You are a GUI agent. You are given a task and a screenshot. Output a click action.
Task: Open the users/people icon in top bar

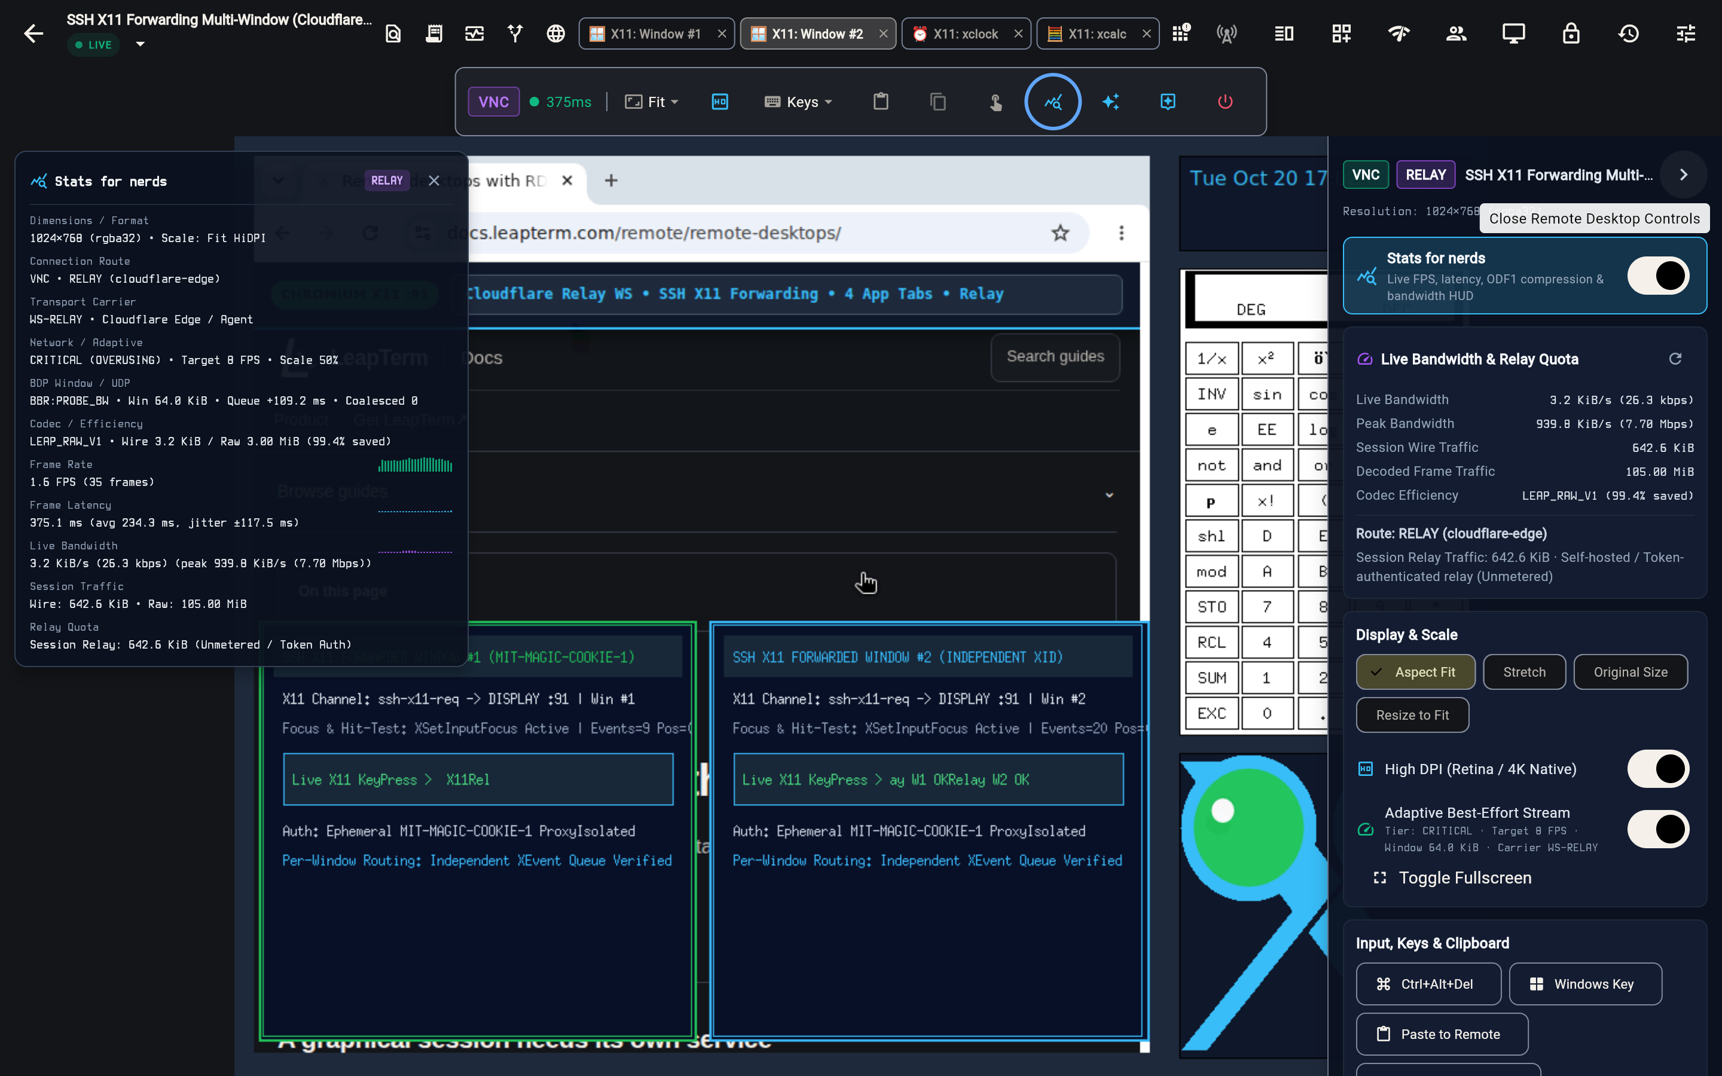coord(1457,33)
